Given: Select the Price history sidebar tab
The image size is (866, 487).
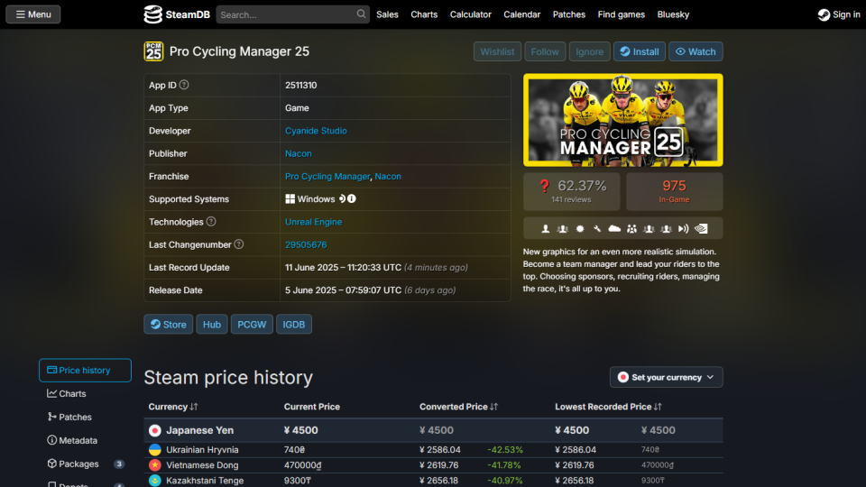Looking at the screenshot, I should click(x=85, y=370).
